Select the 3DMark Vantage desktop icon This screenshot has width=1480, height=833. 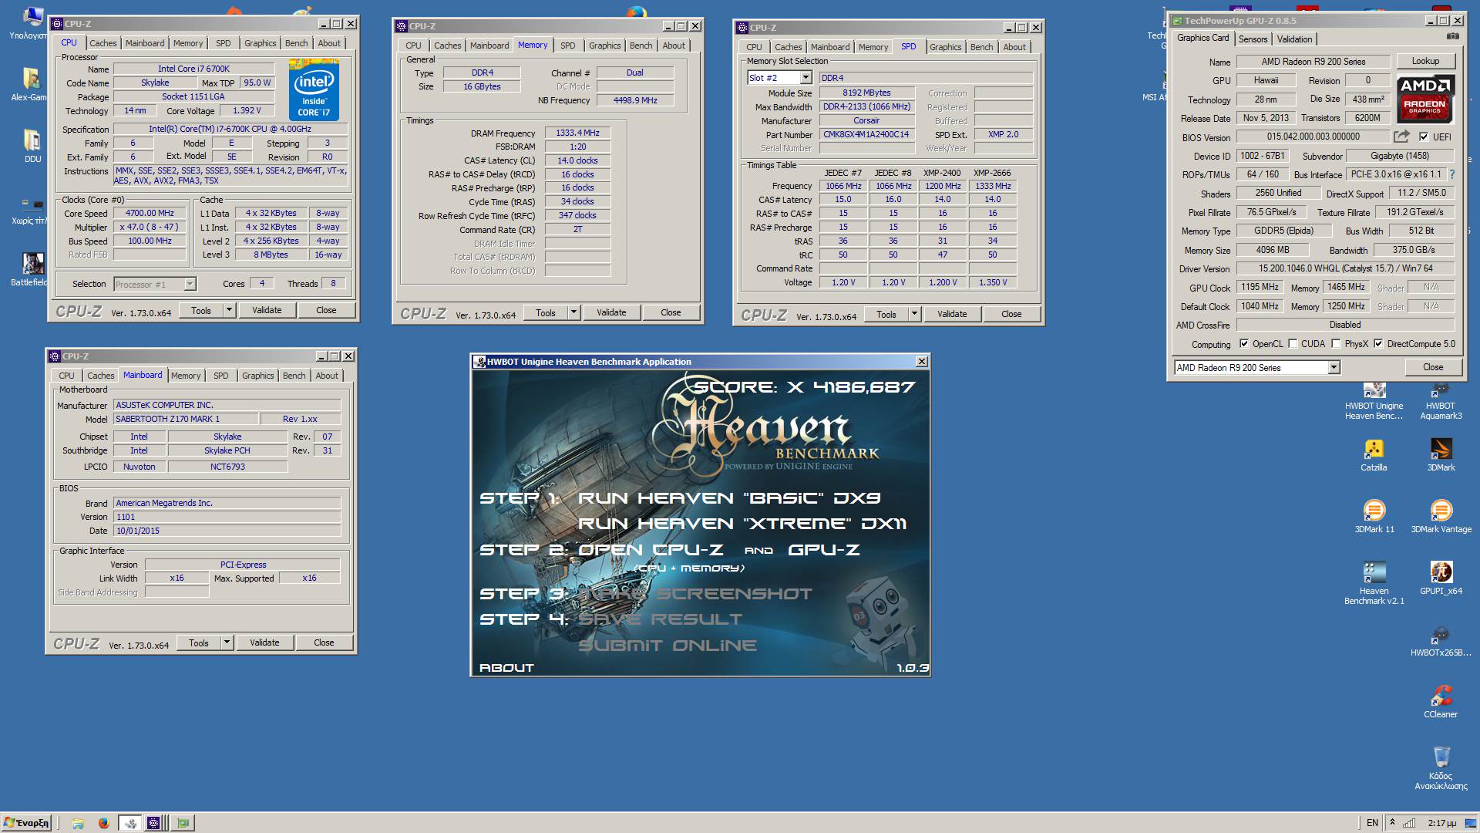point(1441,517)
